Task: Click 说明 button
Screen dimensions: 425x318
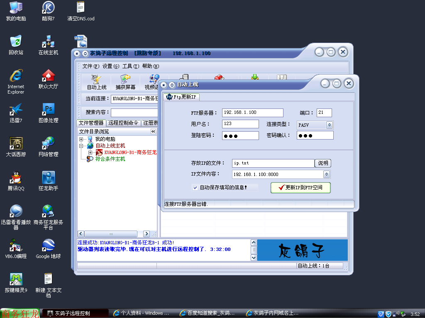Action: (323, 163)
